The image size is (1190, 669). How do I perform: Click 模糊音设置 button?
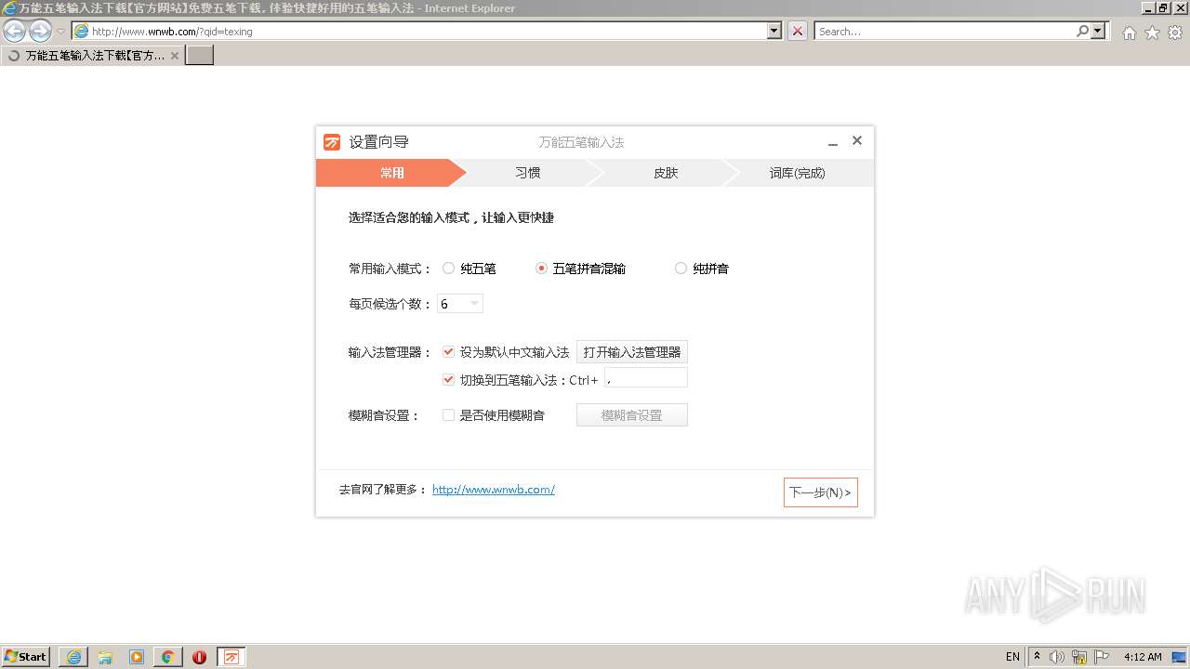click(x=632, y=415)
